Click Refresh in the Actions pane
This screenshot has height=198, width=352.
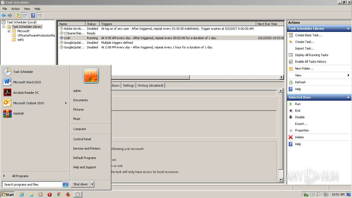pos(300,82)
